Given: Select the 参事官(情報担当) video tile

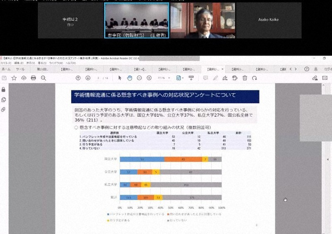Looking at the screenshot, I should tap(137, 20).
